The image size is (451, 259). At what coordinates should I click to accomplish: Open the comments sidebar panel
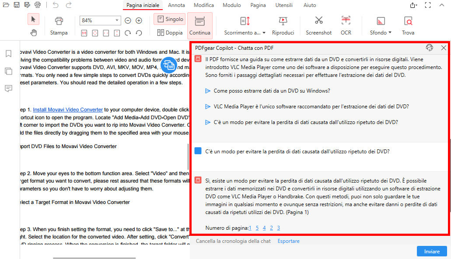[9, 88]
